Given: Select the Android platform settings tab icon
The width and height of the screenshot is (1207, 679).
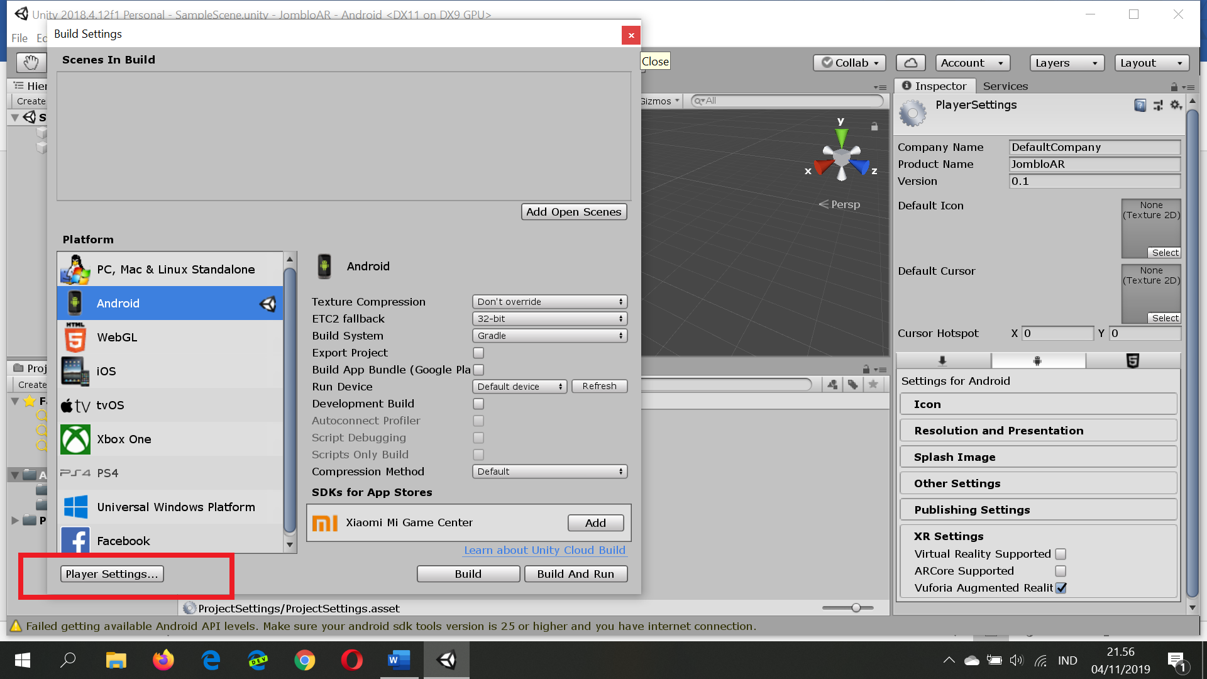Looking at the screenshot, I should [1038, 361].
